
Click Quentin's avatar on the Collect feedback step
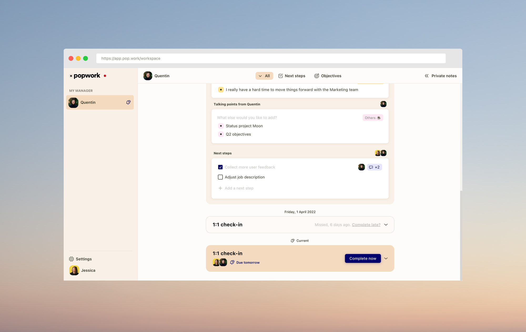click(x=361, y=167)
